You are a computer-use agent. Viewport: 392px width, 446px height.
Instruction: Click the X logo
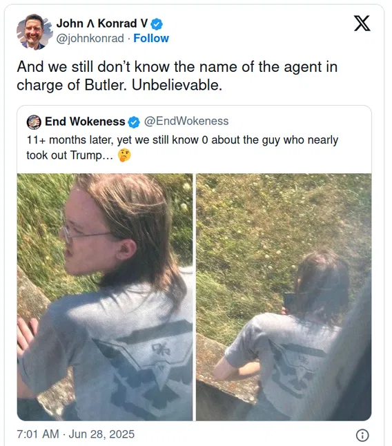click(362, 23)
